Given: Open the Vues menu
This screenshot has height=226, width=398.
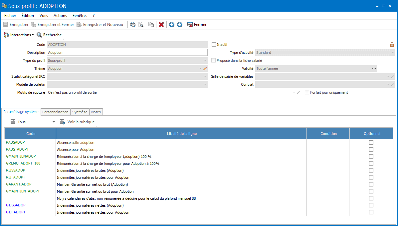Looking at the screenshot, I should click(x=44, y=16).
